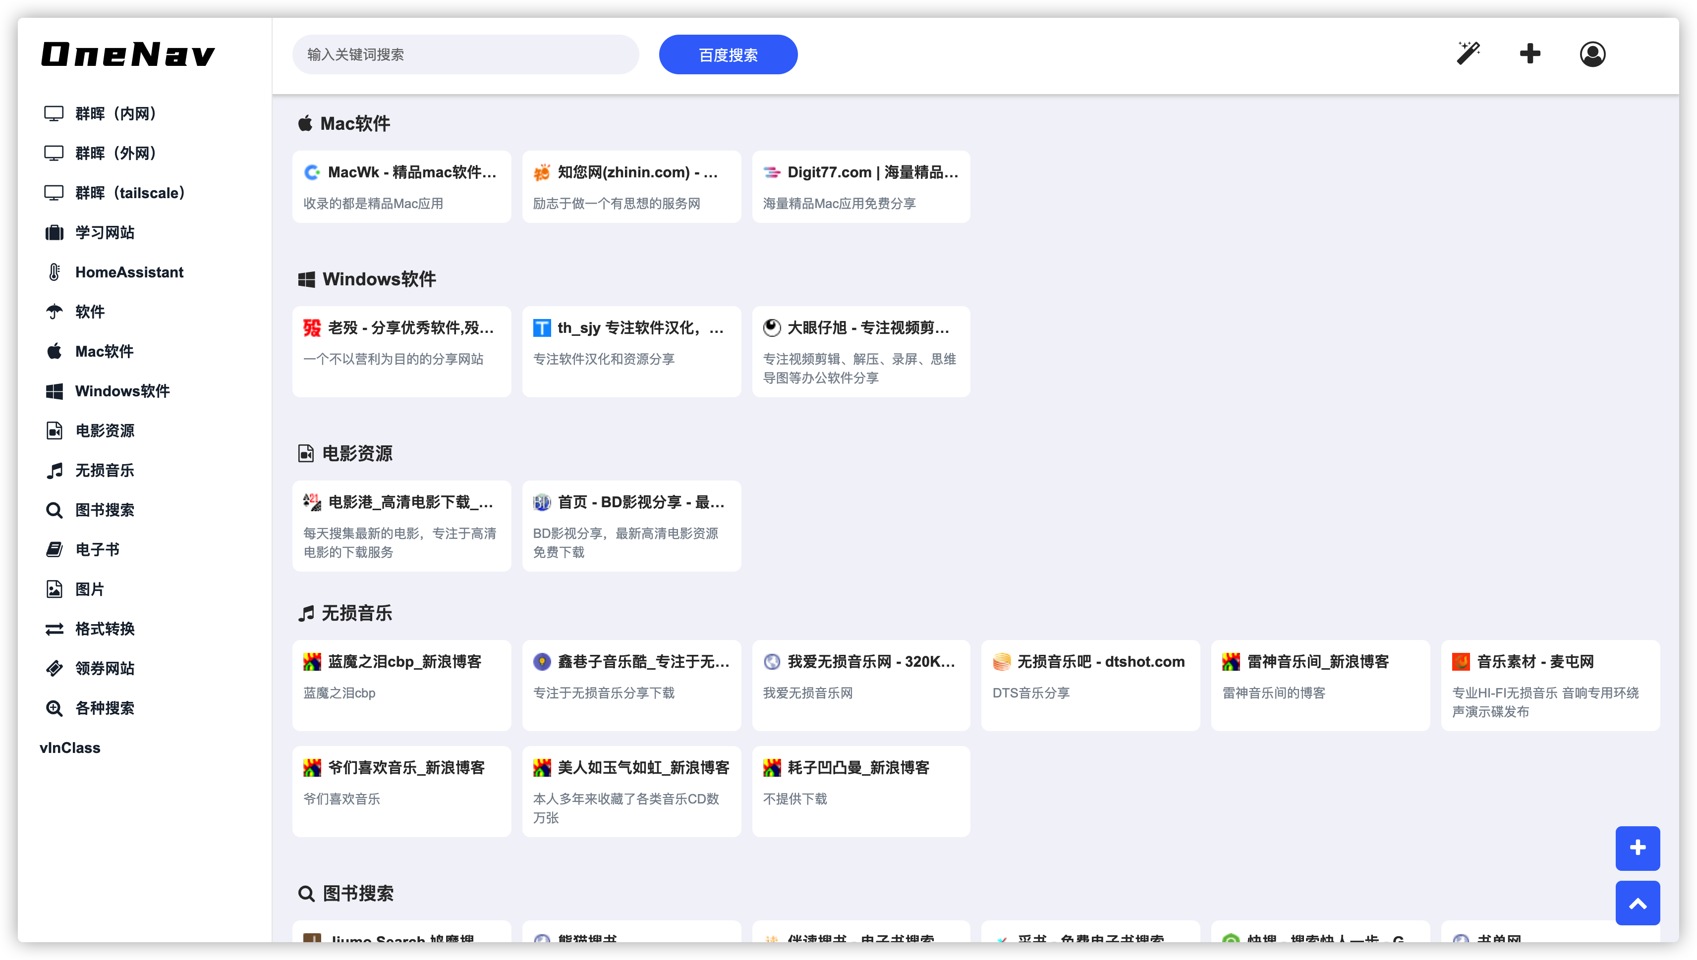Click the book icon beside 电子书
The height and width of the screenshot is (960, 1697).
click(x=54, y=550)
